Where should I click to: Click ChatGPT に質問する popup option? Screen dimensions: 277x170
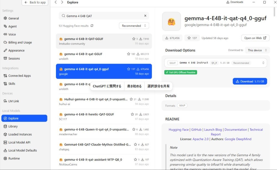click(107, 86)
